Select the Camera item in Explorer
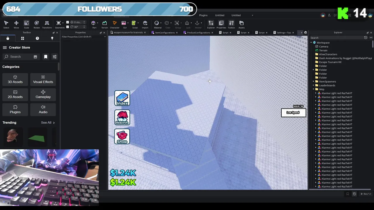 [x=323, y=47]
